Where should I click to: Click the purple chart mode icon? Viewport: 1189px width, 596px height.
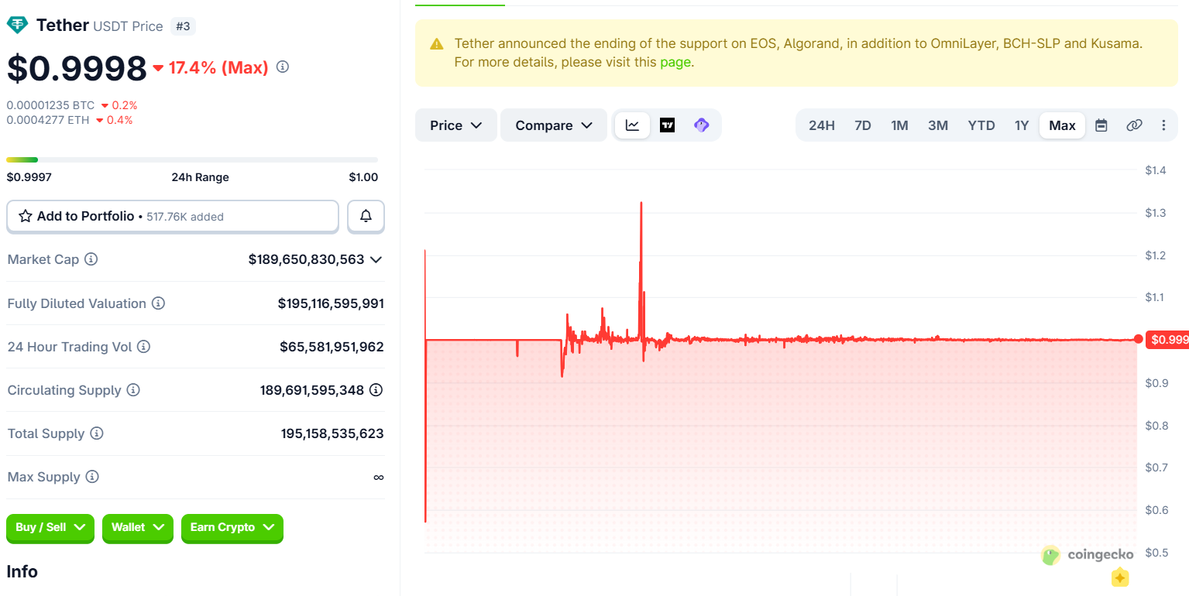pos(701,125)
